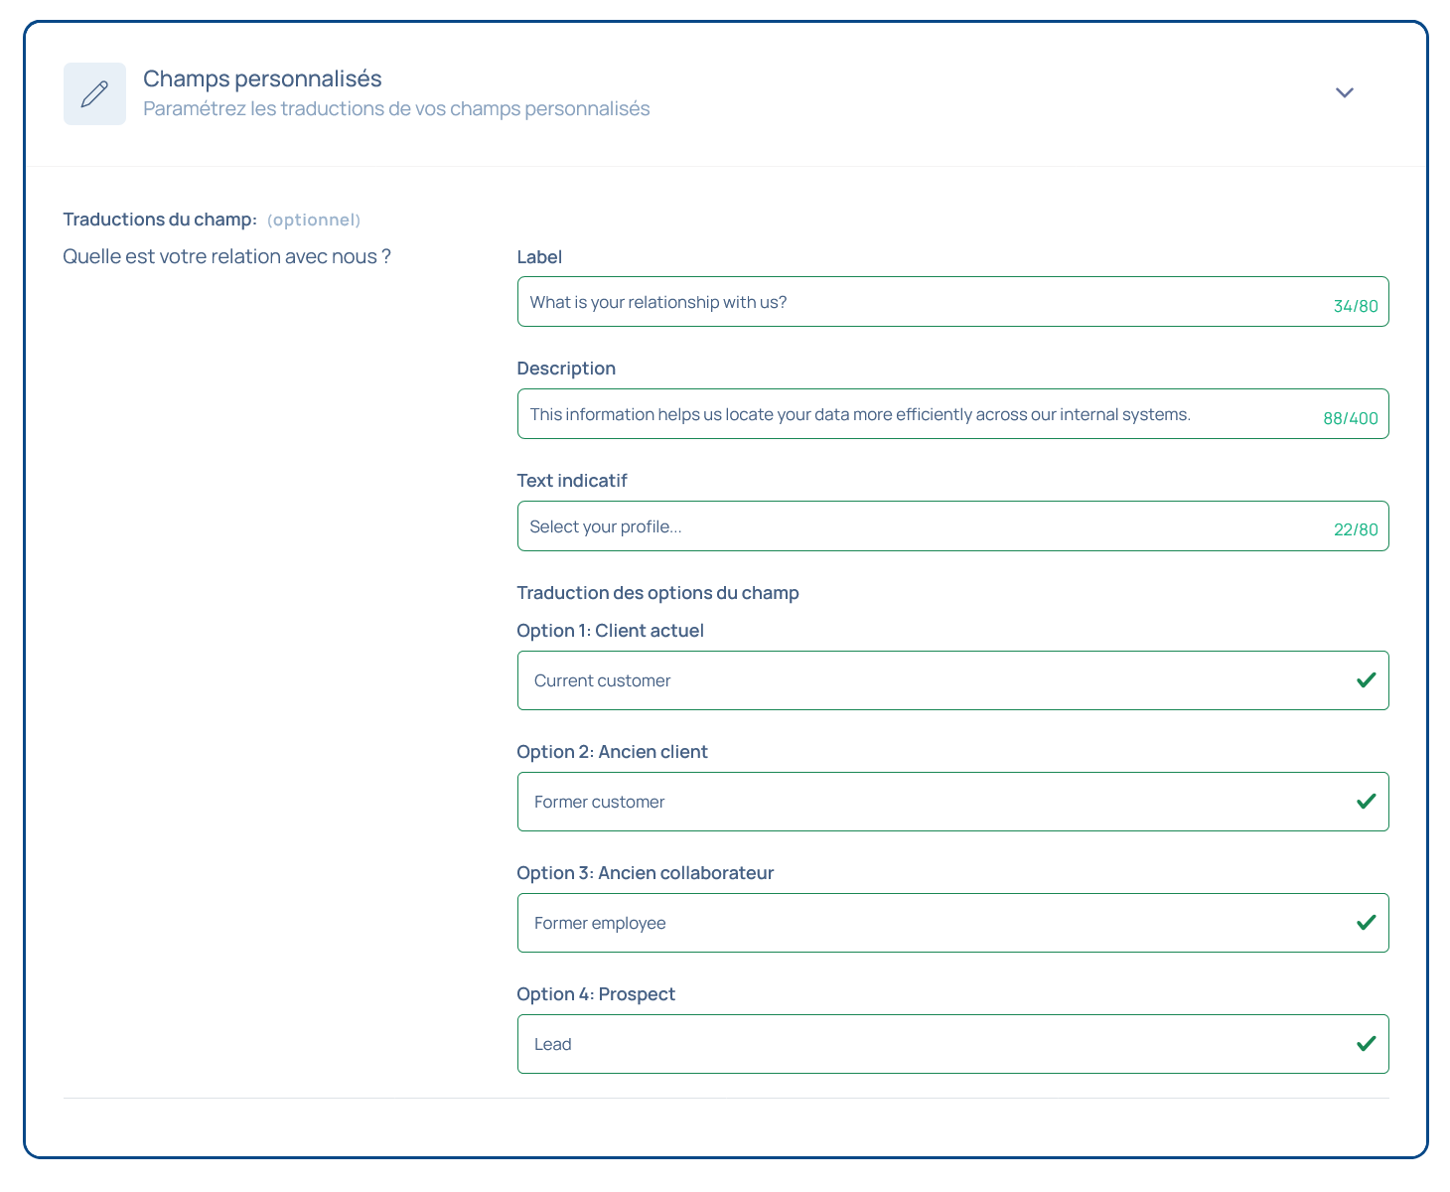Click the Quelle est votre relation text
Viewport: 1450px width, 1192px height.
click(x=226, y=256)
